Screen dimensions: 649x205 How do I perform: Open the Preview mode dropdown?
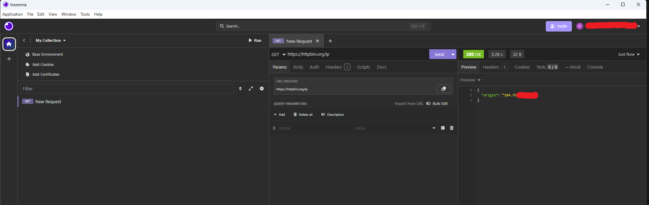click(470, 80)
